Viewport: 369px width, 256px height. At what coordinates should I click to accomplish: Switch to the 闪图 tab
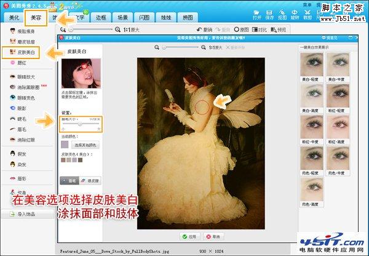tap(145, 18)
